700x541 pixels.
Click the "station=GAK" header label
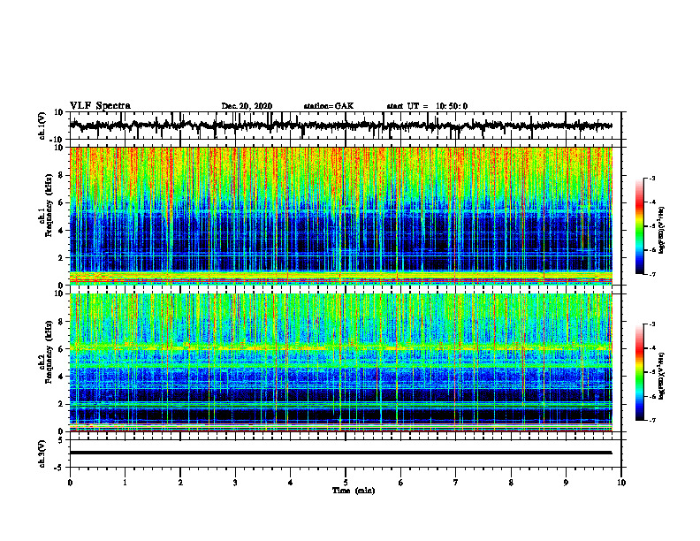(x=329, y=106)
